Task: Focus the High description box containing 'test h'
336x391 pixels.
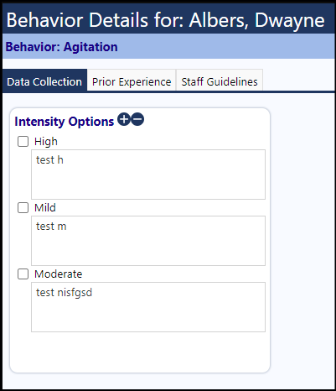Action: [x=148, y=175]
